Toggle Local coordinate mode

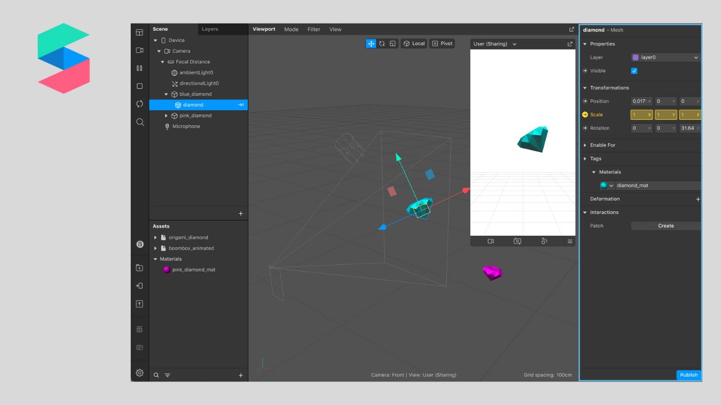pyautogui.click(x=413, y=43)
